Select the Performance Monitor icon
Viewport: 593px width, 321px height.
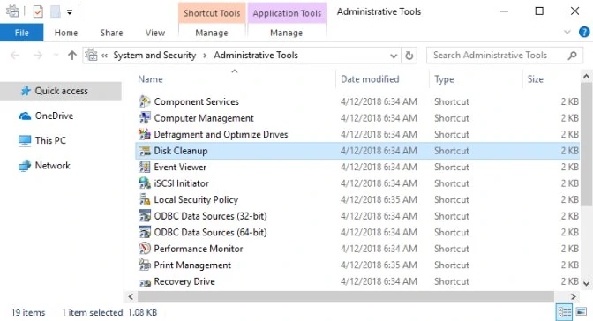(145, 249)
